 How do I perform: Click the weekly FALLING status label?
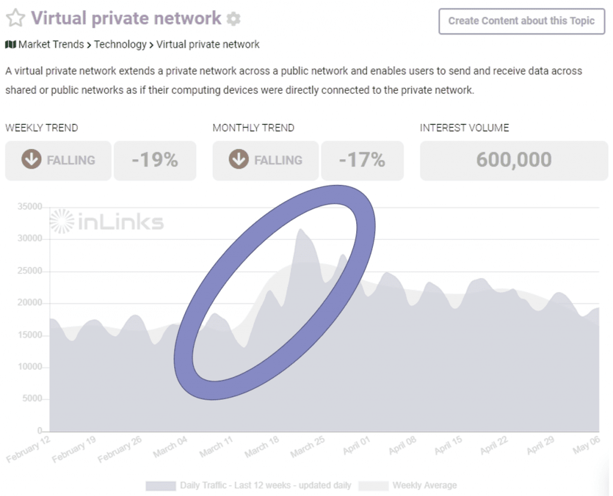tap(71, 160)
